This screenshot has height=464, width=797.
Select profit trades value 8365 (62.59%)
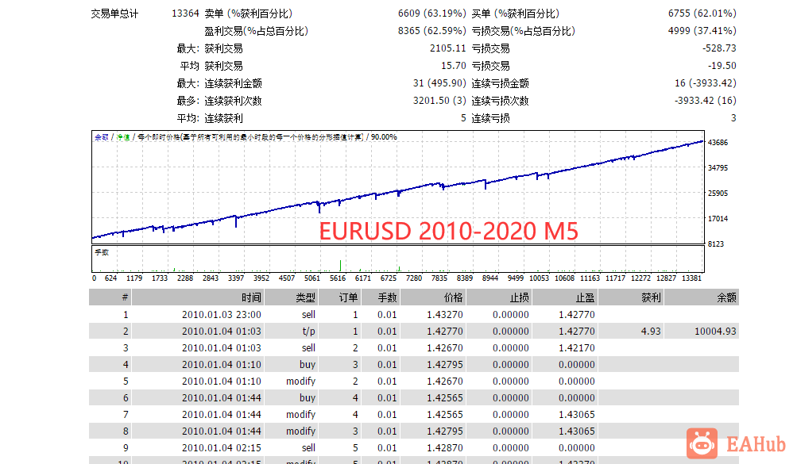(x=432, y=30)
